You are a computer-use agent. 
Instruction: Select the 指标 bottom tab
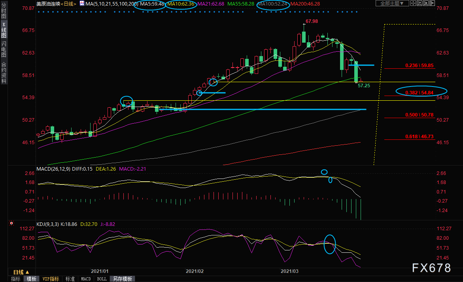click(x=16, y=279)
